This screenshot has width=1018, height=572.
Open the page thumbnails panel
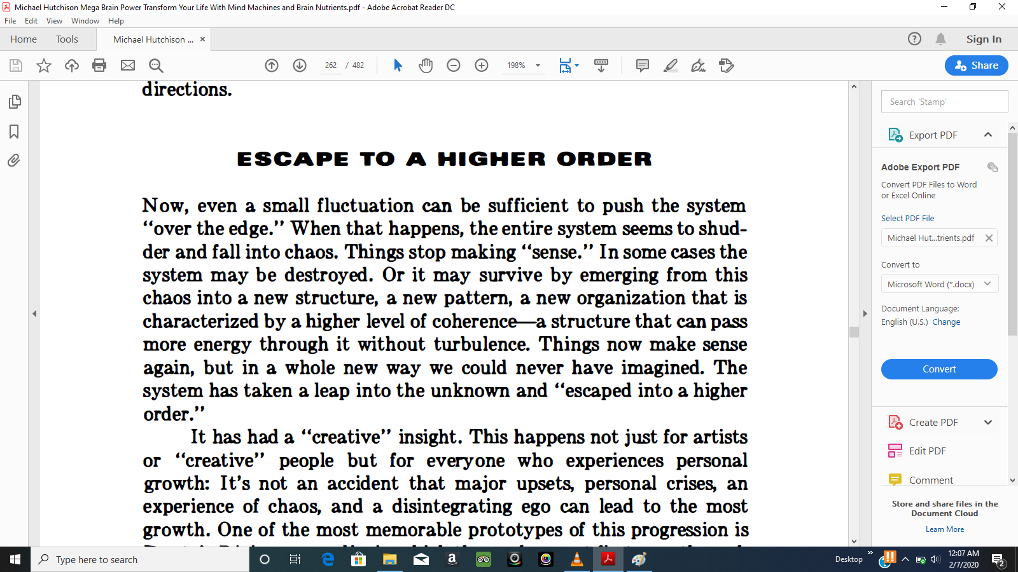15,102
